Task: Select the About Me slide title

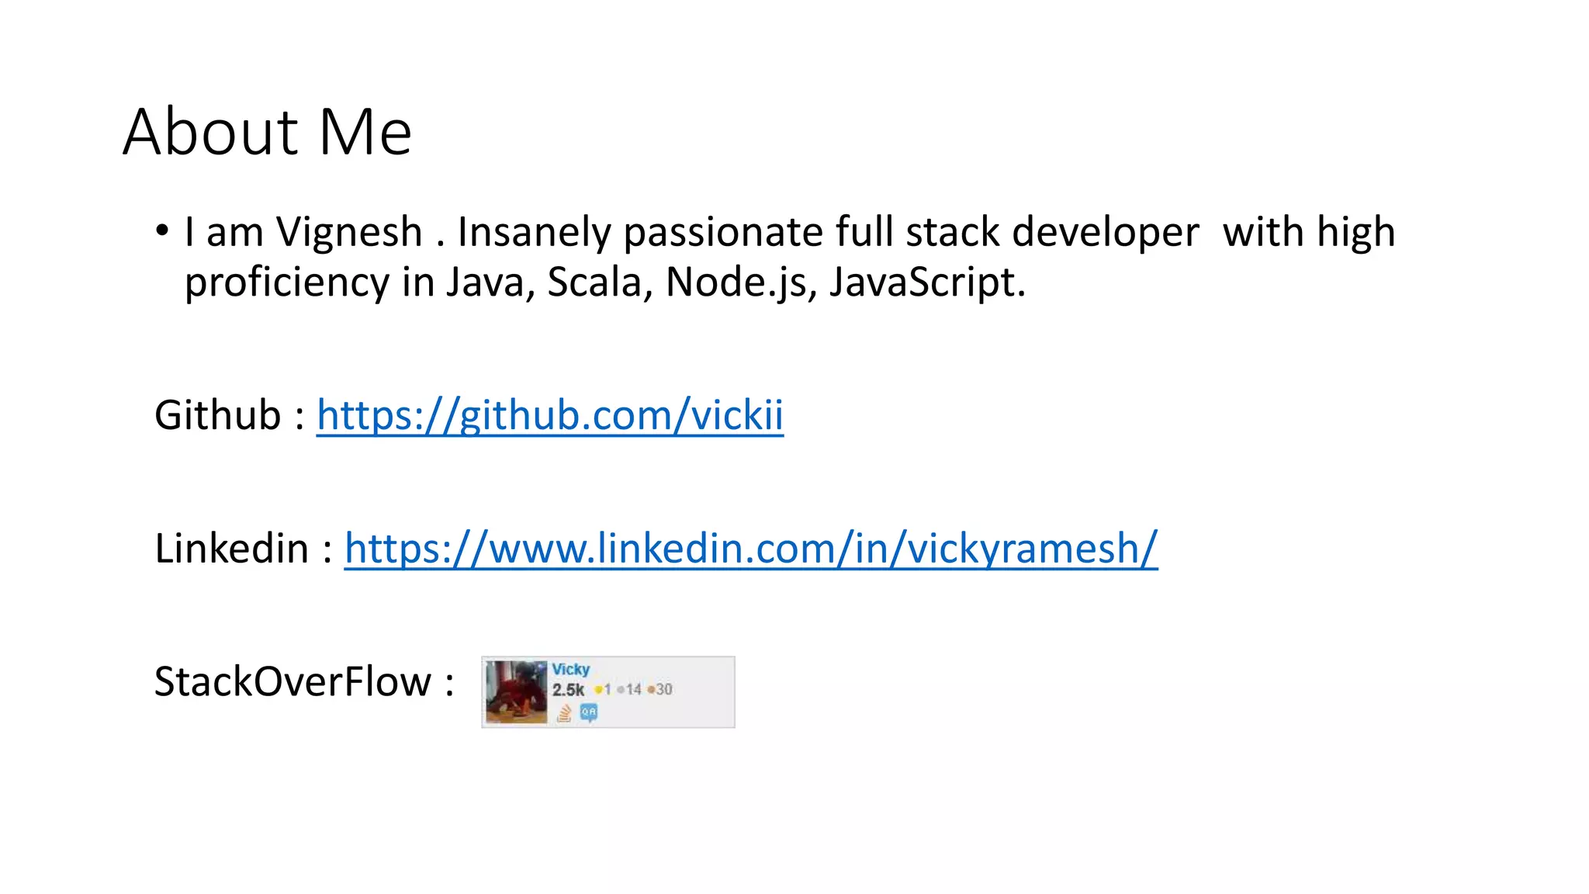Action: [x=267, y=132]
